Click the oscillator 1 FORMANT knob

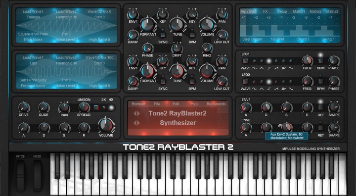point(148,25)
